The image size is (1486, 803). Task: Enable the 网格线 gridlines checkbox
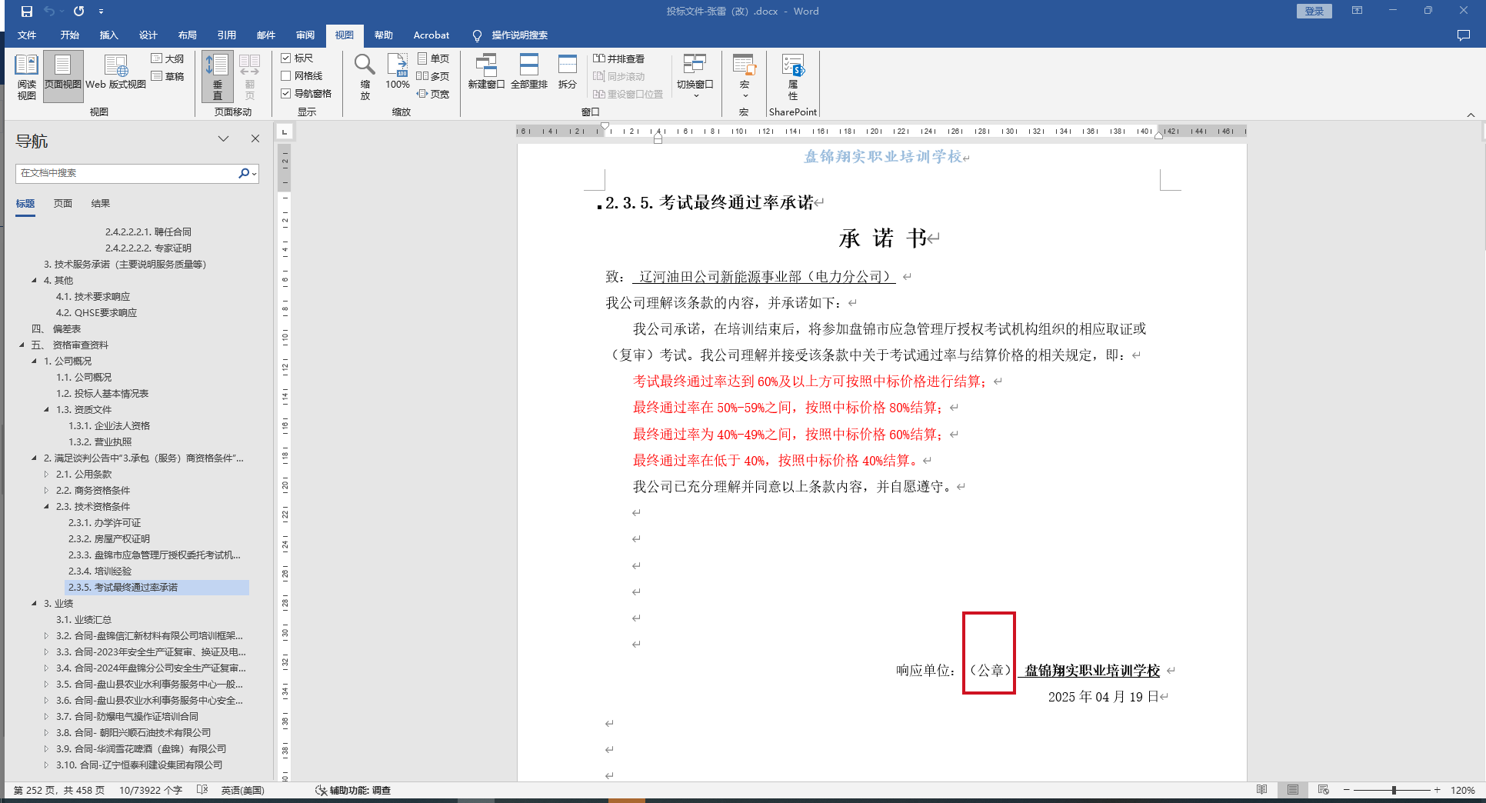(286, 75)
